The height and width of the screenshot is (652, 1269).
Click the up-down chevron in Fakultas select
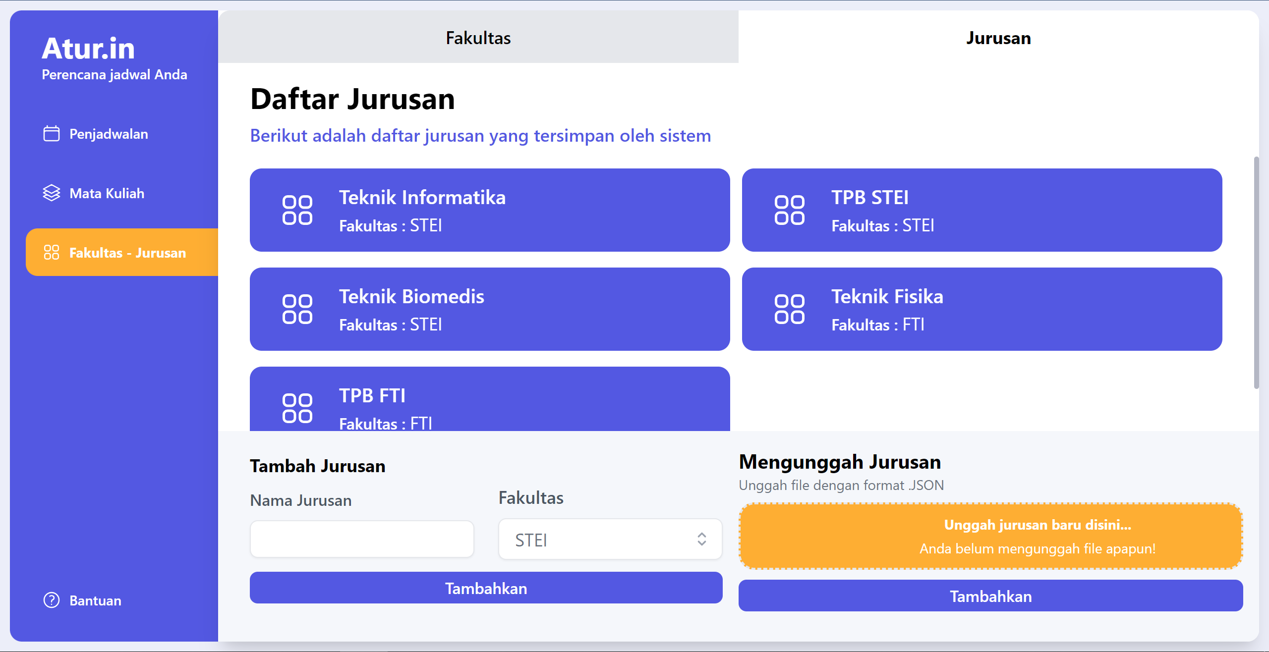[702, 540]
